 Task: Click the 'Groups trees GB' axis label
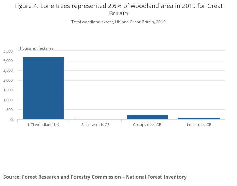pos(147,125)
